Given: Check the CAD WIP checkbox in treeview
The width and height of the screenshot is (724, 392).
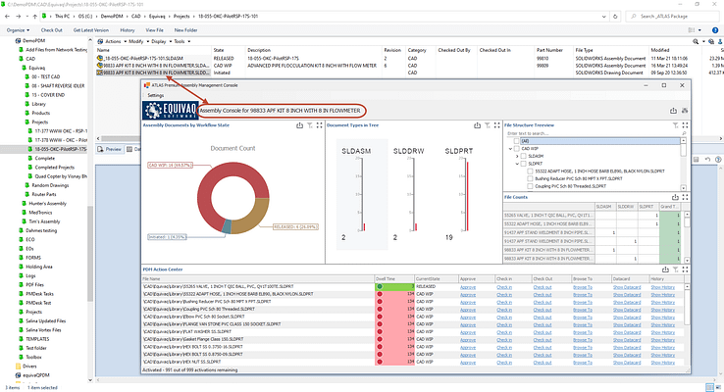Looking at the screenshot, I should click(516, 149).
